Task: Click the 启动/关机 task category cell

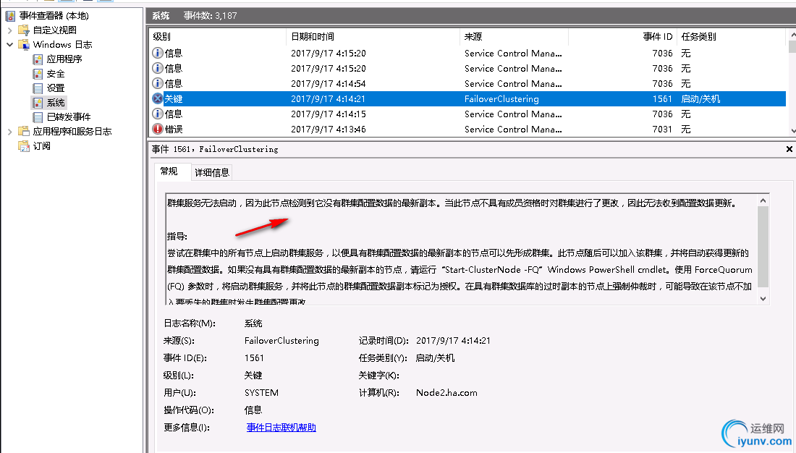Action: [x=700, y=98]
